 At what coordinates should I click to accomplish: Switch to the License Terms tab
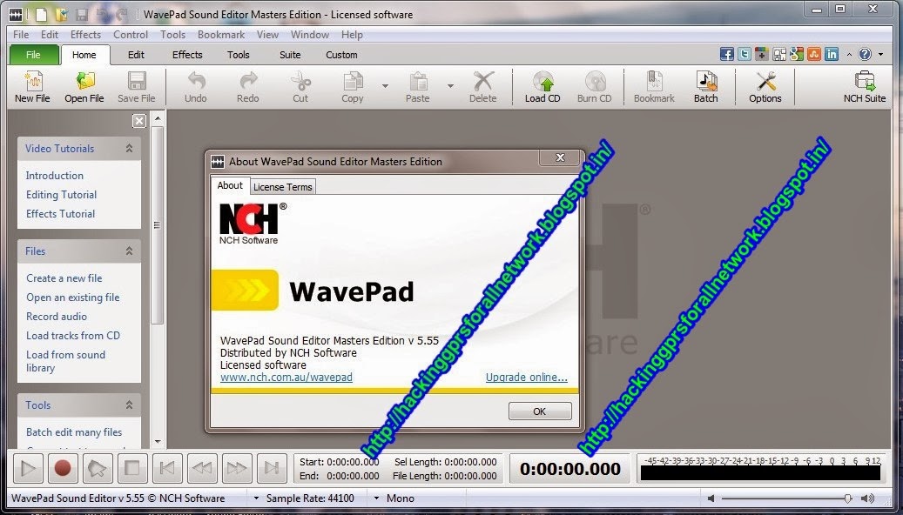[283, 187]
